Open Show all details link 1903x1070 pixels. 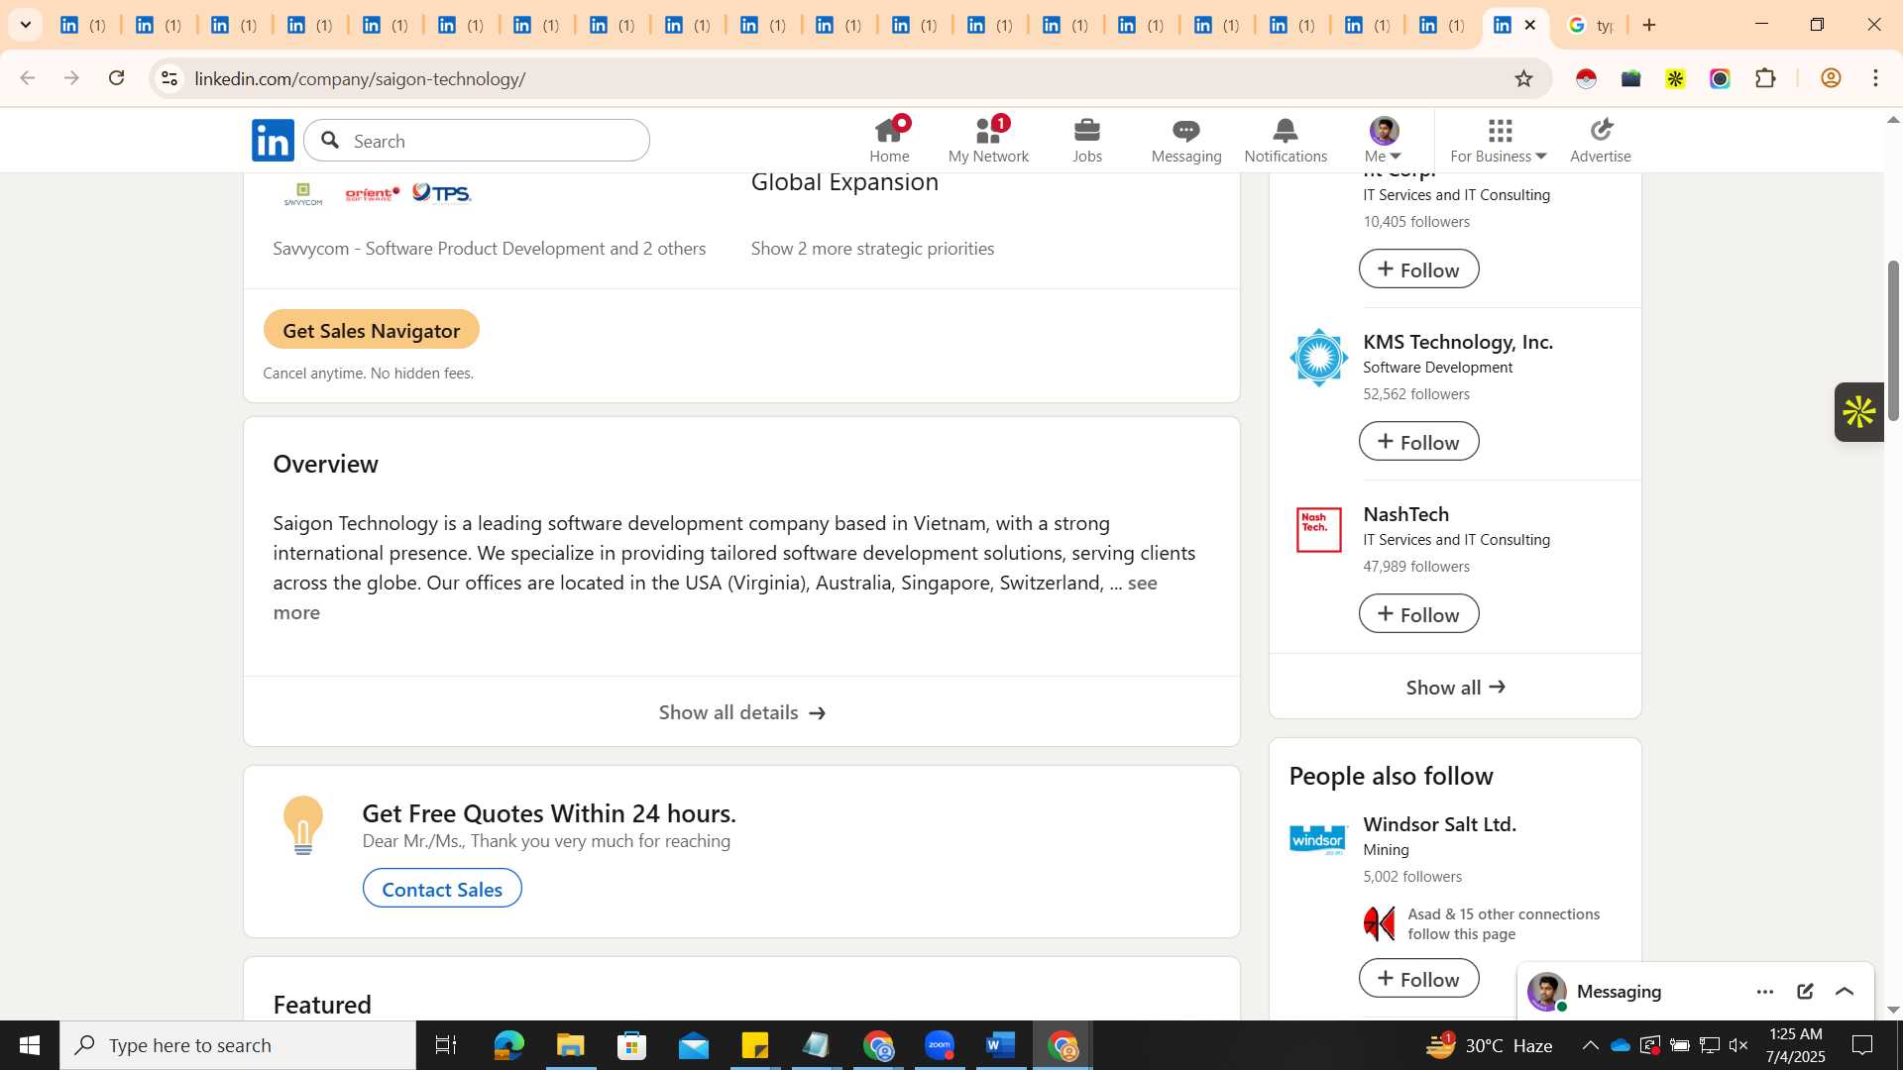[x=741, y=712]
